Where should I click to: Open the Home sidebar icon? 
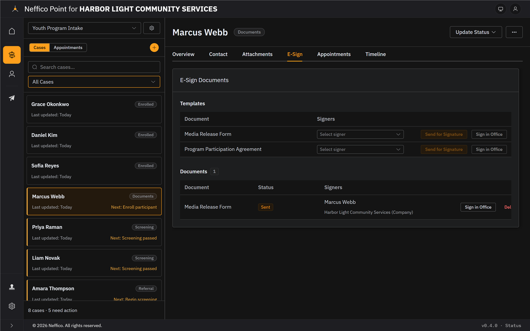12,31
